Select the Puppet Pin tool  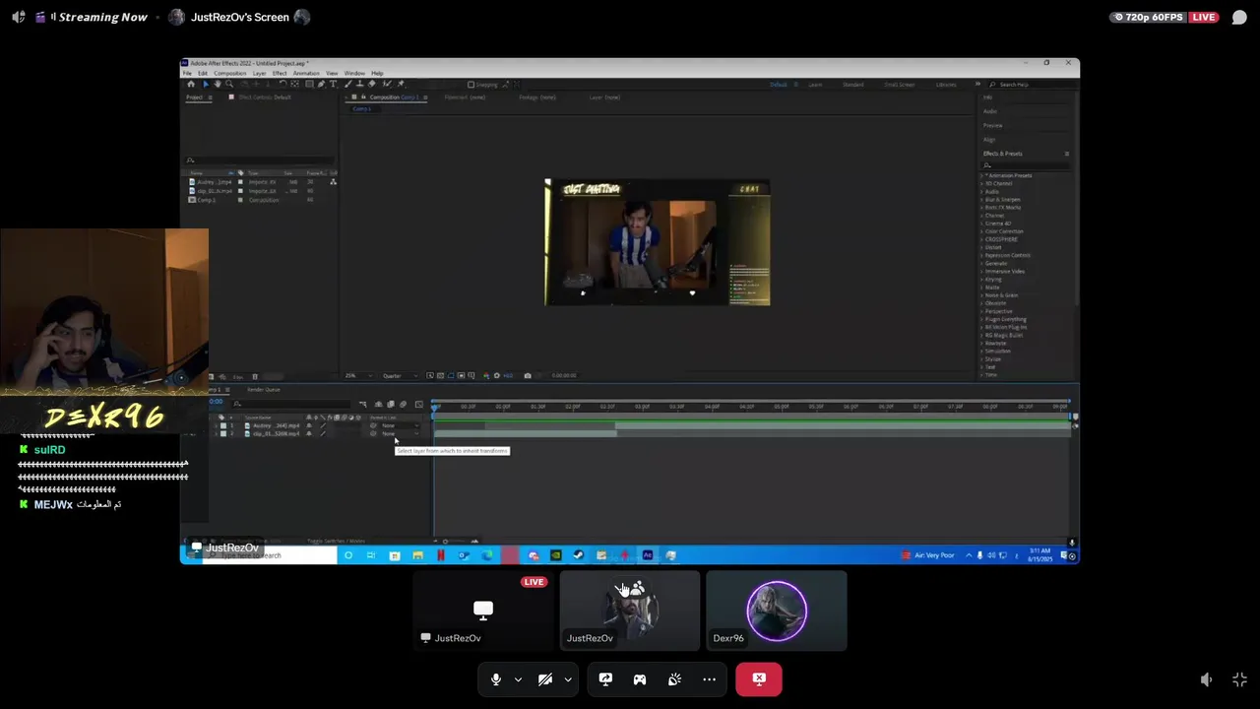pyautogui.click(x=401, y=84)
